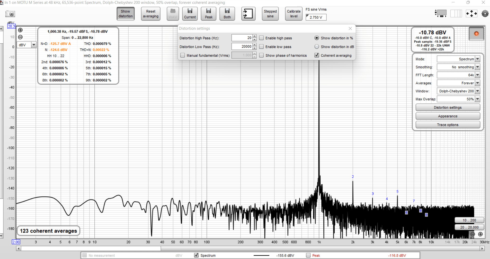Toggle No measurement trace checkbox
The width and height of the screenshot is (490, 259).
[x=84, y=255]
